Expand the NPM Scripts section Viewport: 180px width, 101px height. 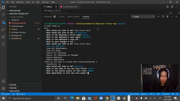[x=24, y=91]
